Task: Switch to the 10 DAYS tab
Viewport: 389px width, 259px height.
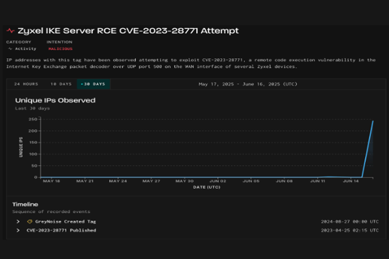Action: pos(61,84)
